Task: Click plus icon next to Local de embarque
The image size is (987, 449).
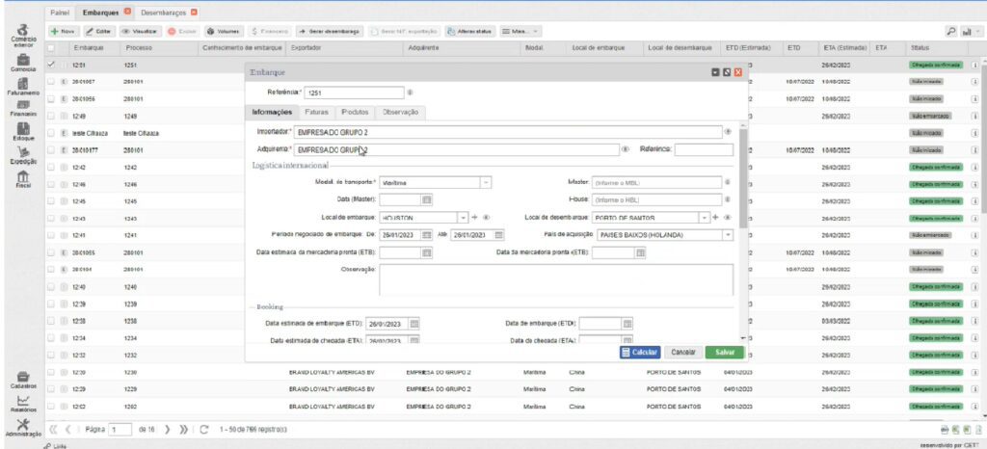Action: [x=475, y=218]
